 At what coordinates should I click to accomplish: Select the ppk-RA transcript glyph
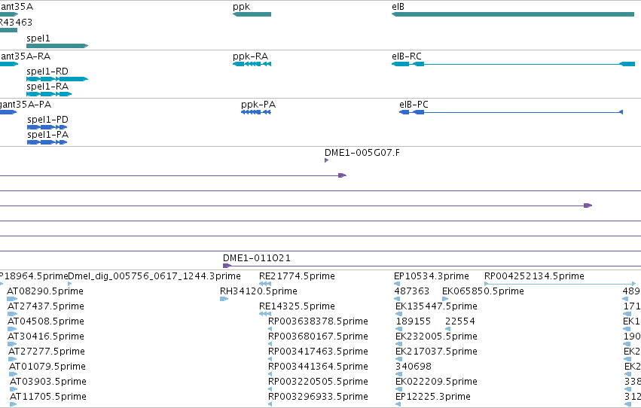tap(252, 64)
